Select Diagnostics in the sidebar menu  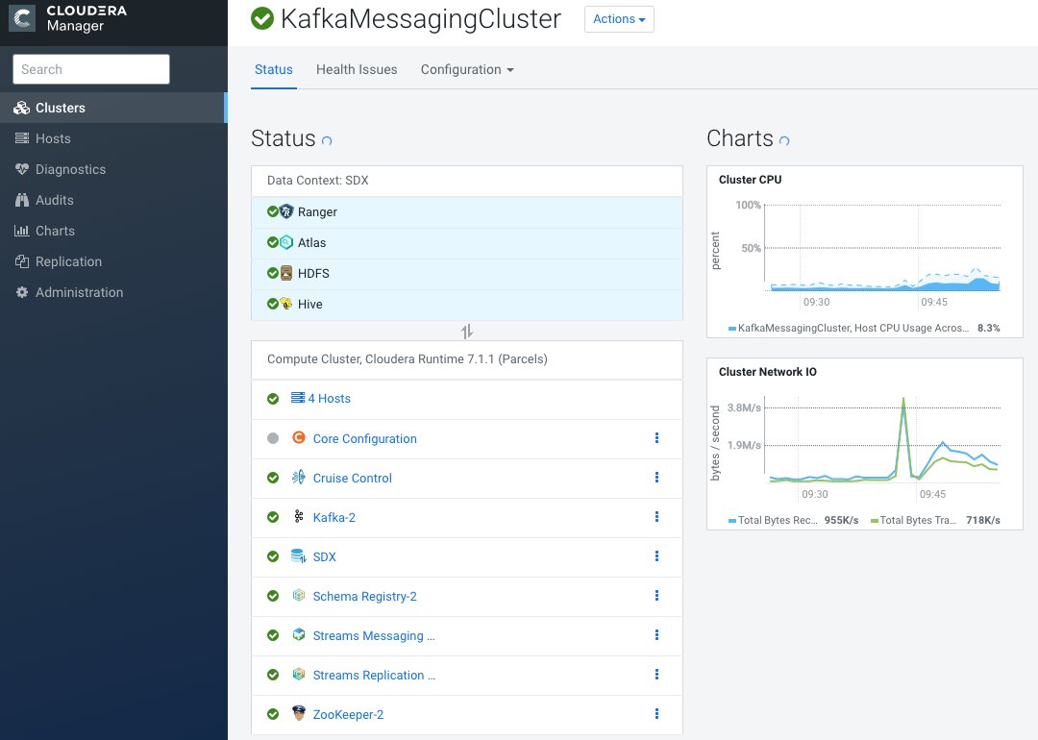[112, 169]
